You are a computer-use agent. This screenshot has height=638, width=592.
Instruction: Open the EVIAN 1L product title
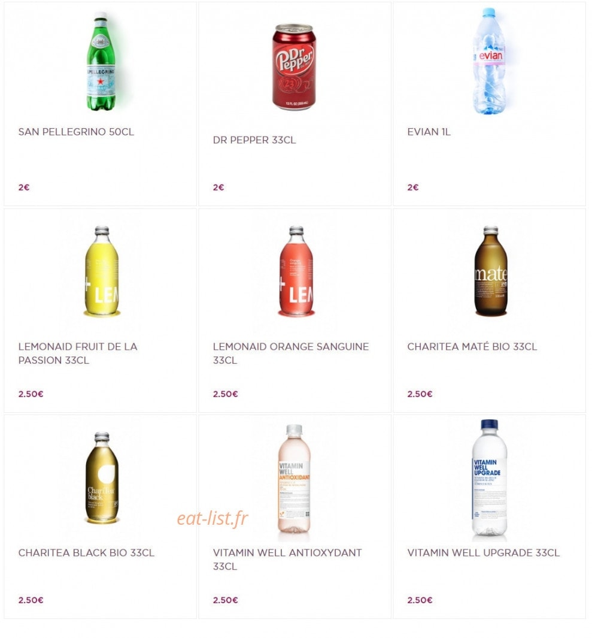(x=429, y=132)
